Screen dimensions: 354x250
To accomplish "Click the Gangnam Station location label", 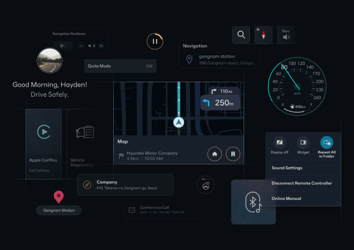I will pyautogui.click(x=59, y=210).
